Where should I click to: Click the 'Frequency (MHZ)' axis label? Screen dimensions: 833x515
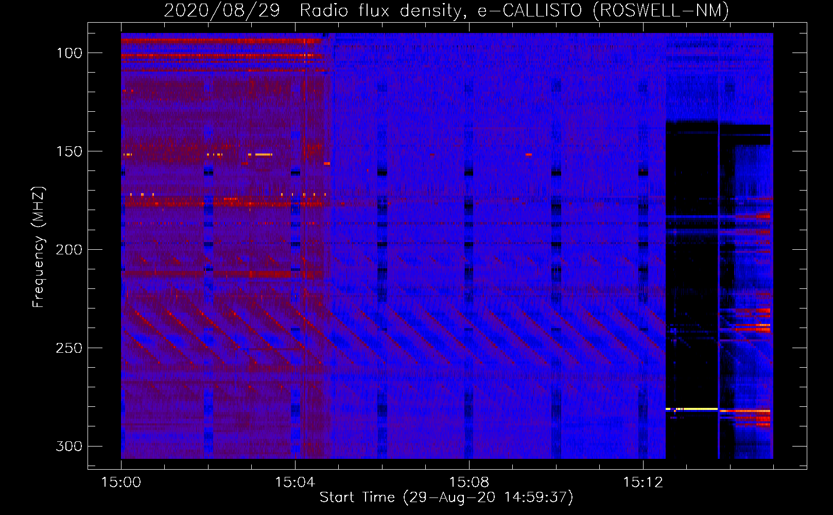click(39, 247)
